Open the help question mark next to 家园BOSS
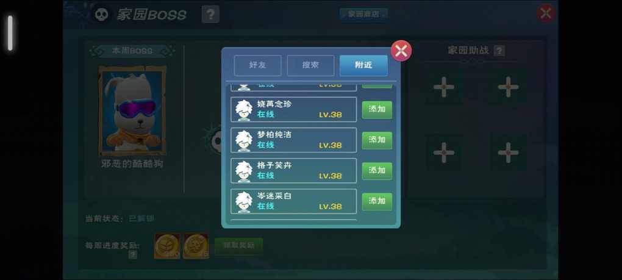 pyautogui.click(x=210, y=15)
